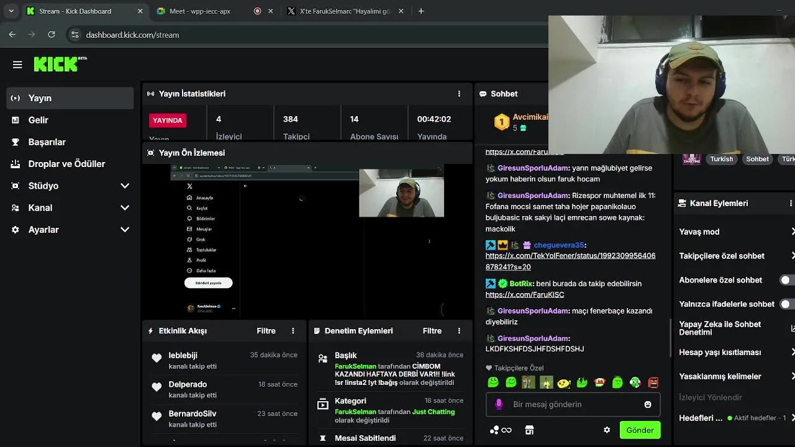Click the green Gönder send button
795x447 pixels.
(x=640, y=430)
